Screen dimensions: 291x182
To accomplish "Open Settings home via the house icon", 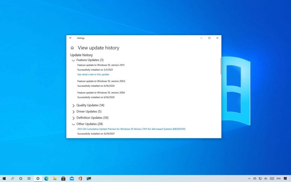I will coord(72,48).
